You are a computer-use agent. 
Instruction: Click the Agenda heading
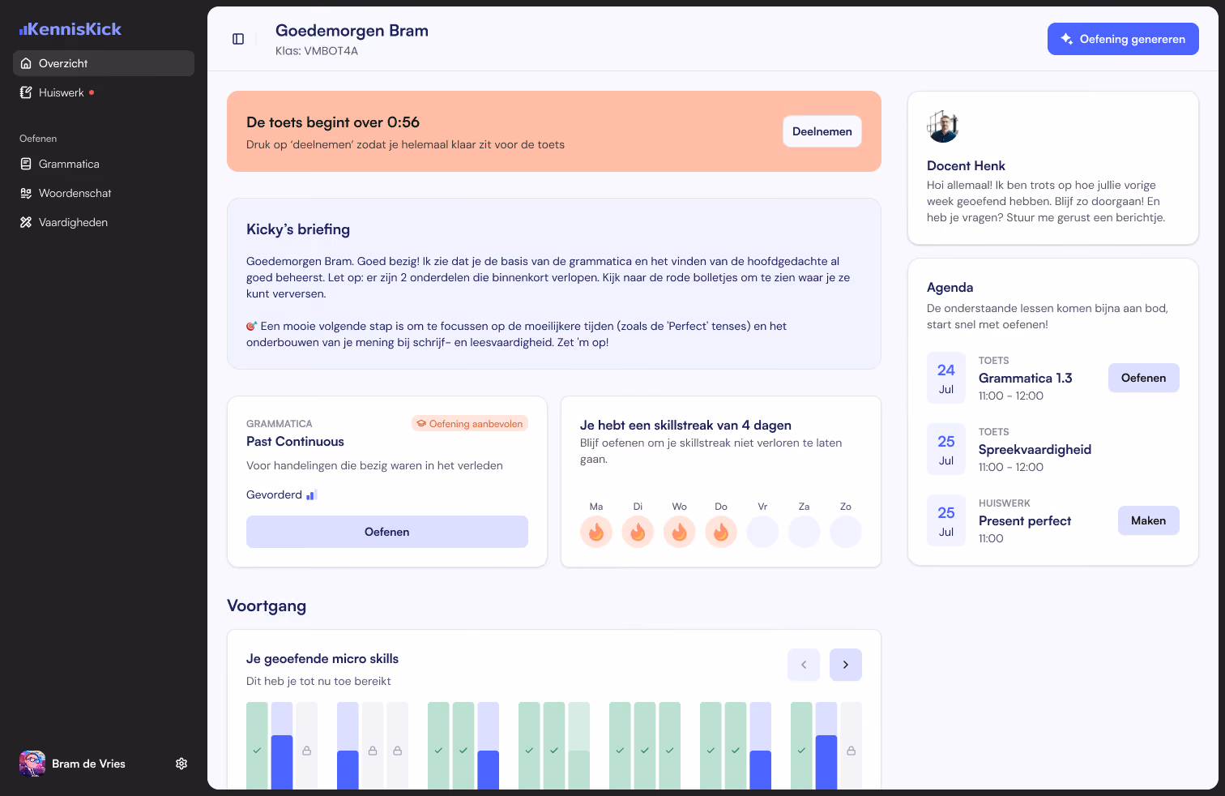coord(950,288)
